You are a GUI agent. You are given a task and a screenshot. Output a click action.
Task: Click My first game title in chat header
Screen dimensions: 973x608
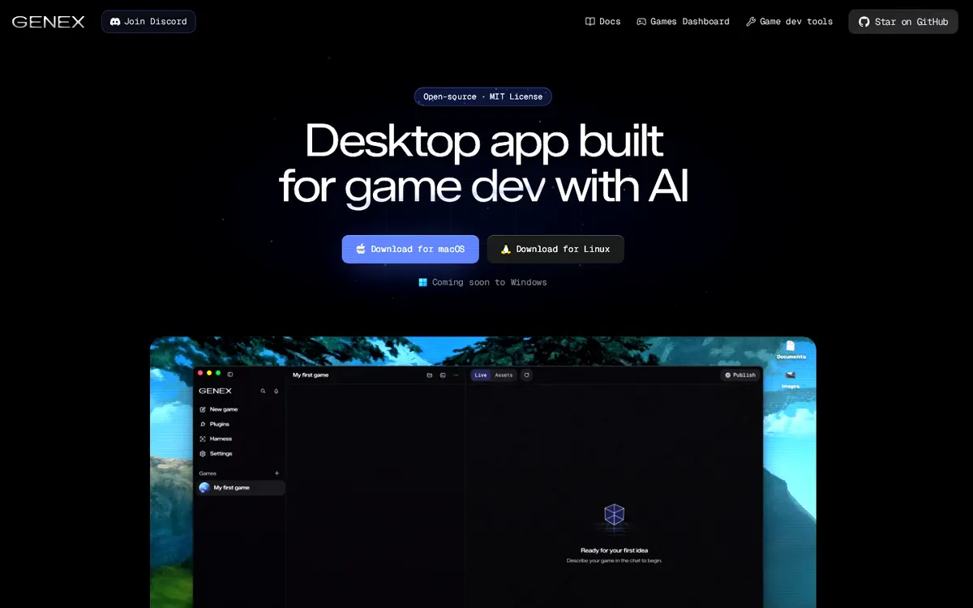point(311,375)
